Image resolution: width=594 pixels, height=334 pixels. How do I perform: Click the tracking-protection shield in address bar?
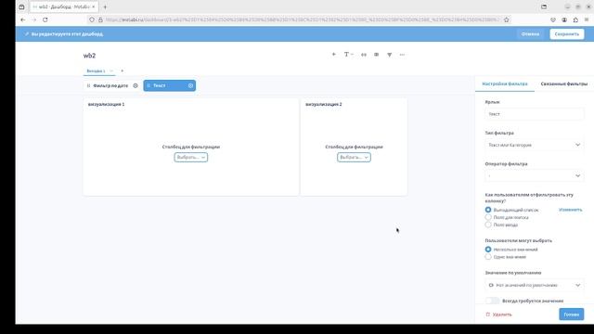coord(92,19)
